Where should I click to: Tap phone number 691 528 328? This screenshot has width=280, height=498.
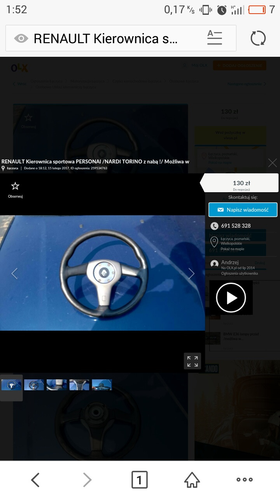[x=236, y=226]
